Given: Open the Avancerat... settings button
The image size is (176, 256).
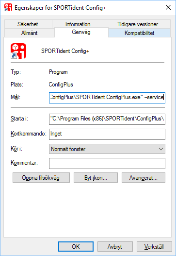Looking at the screenshot, I should (x=144, y=178).
